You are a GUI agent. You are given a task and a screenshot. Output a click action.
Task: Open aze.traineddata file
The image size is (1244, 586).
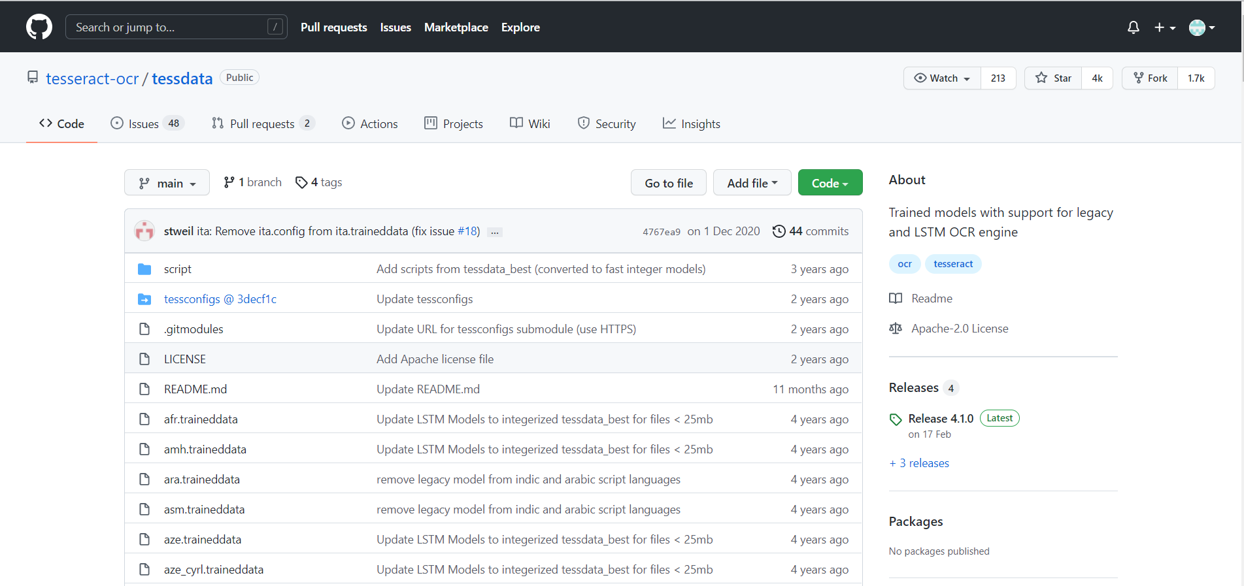tap(203, 540)
